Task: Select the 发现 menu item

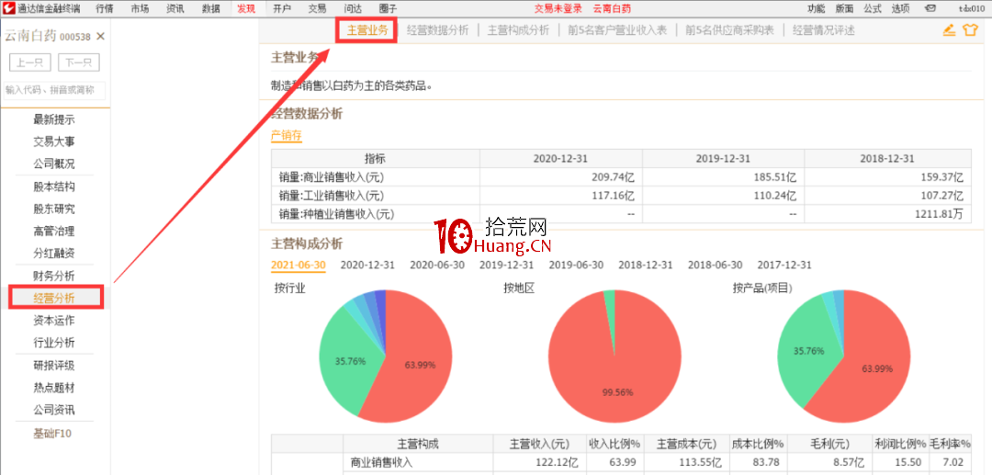Action: (x=246, y=9)
